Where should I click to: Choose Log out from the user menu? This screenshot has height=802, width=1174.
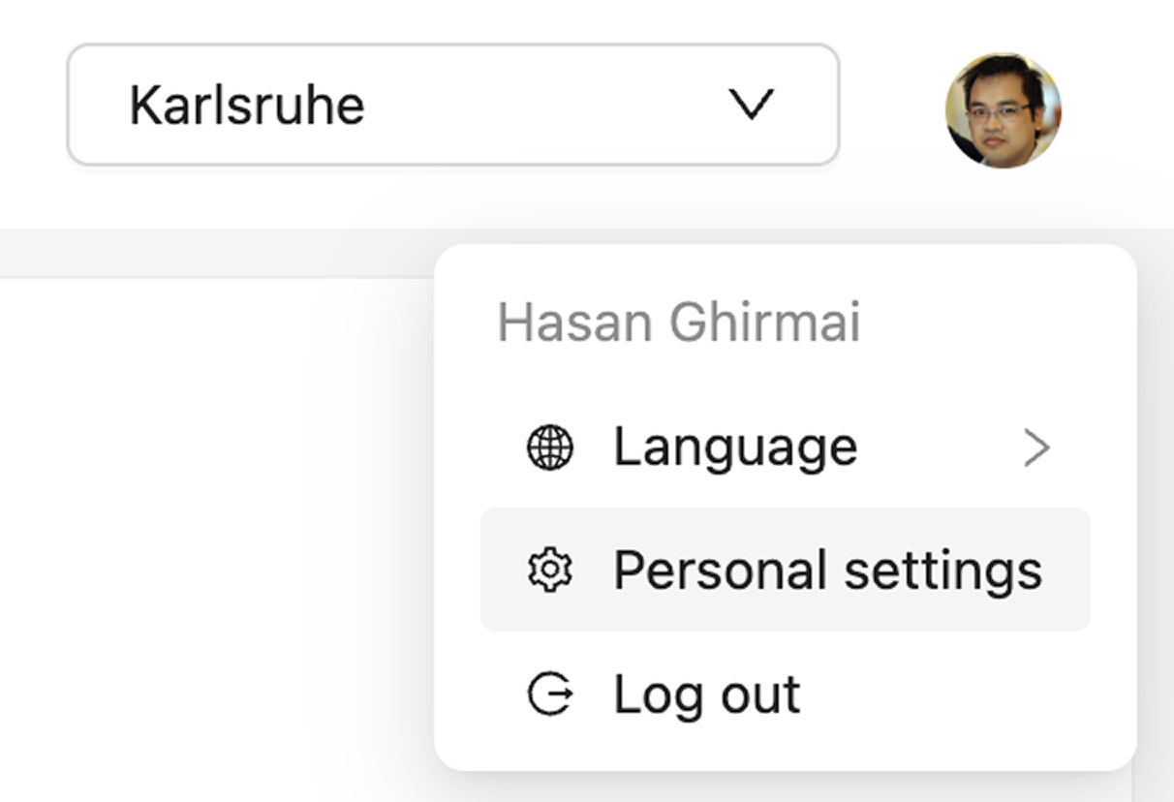pyautogui.click(x=707, y=694)
